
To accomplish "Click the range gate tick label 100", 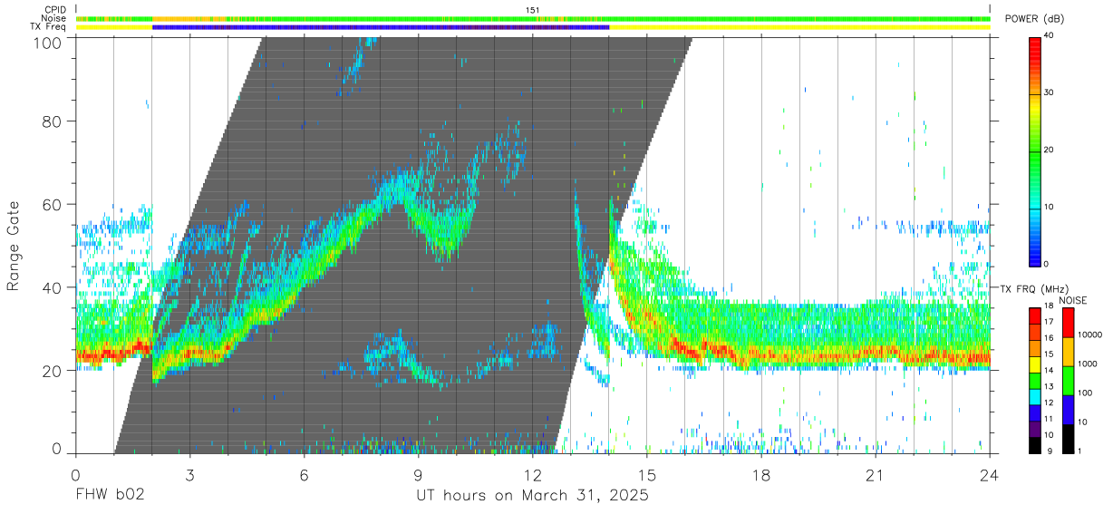I will (x=48, y=43).
